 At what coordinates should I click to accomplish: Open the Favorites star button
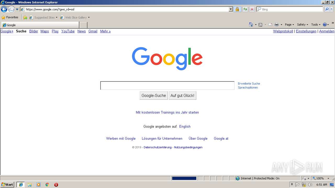[10, 17]
